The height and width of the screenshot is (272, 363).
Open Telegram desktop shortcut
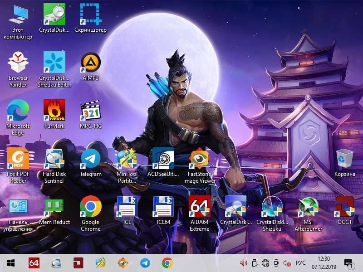point(90,162)
